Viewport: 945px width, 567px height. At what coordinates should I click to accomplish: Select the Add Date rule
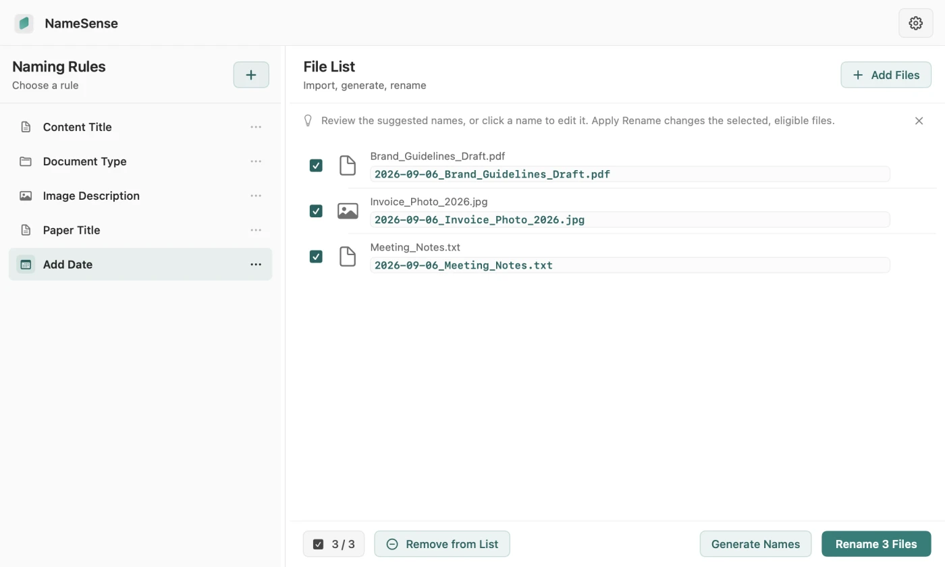pos(140,265)
